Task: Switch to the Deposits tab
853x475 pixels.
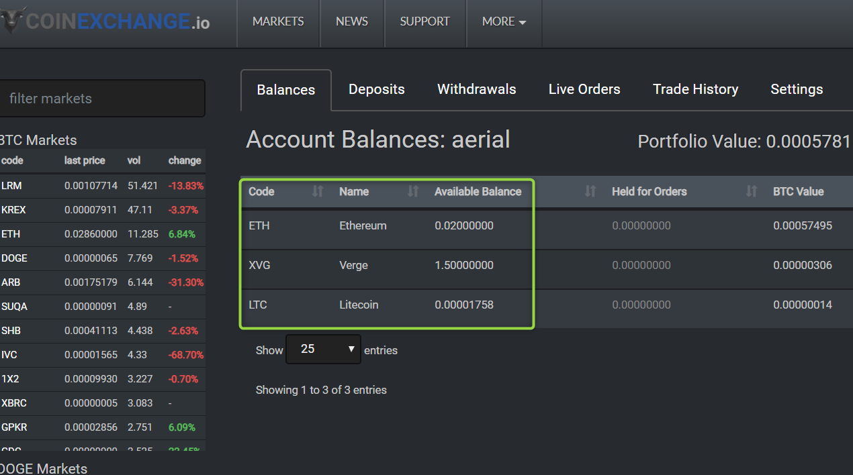Action: pyautogui.click(x=376, y=90)
